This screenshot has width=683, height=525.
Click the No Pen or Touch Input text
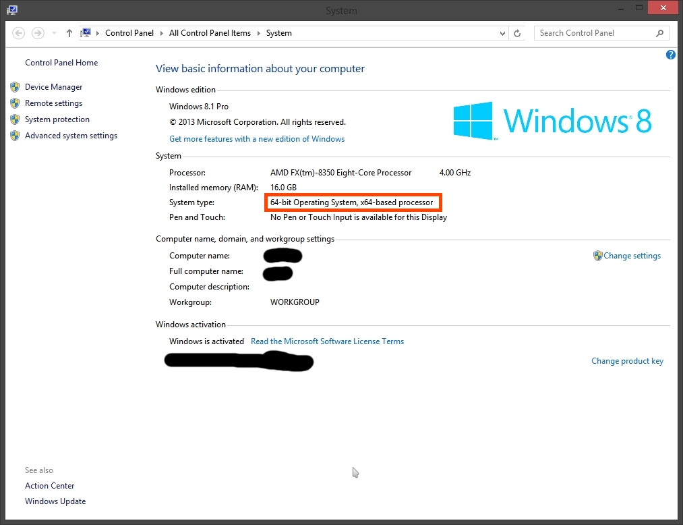[x=359, y=217]
